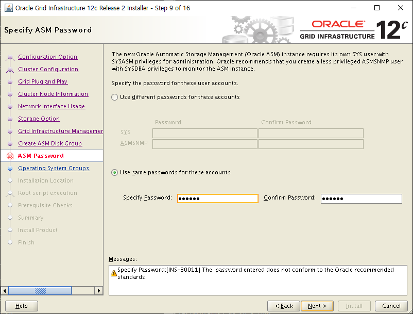Click the Operating System Groups step bullet
This screenshot has height=314, width=413.
point(10,168)
